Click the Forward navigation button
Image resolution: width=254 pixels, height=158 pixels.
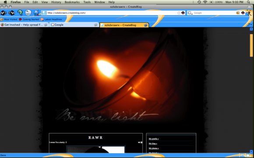tap(12, 13)
